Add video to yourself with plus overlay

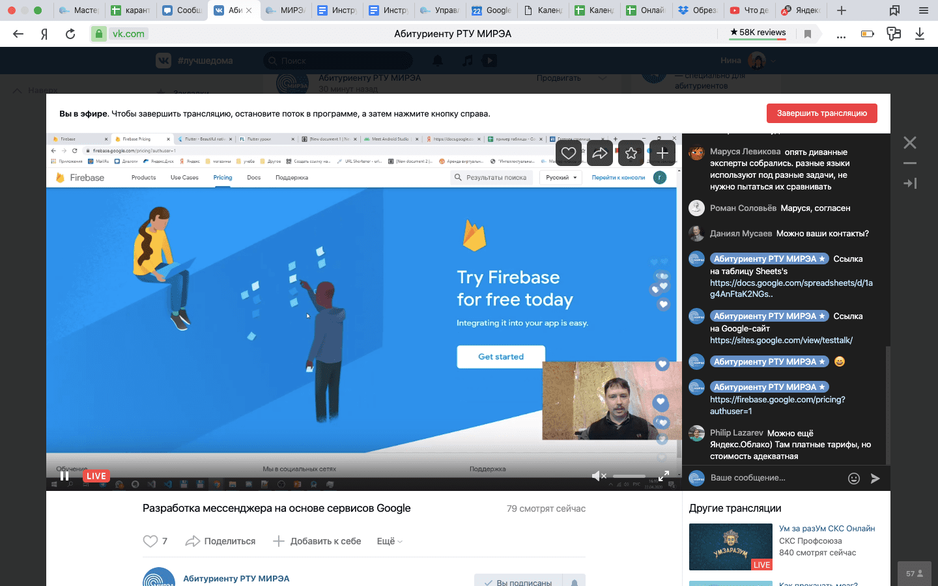tap(662, 153)
